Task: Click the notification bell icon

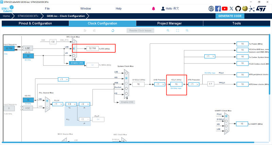Action: (x=153, y=8)
